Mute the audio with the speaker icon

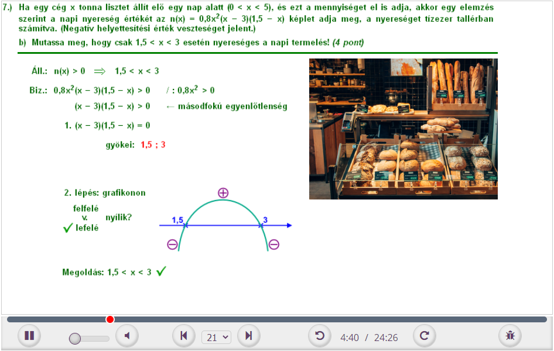tap(126, 336)
